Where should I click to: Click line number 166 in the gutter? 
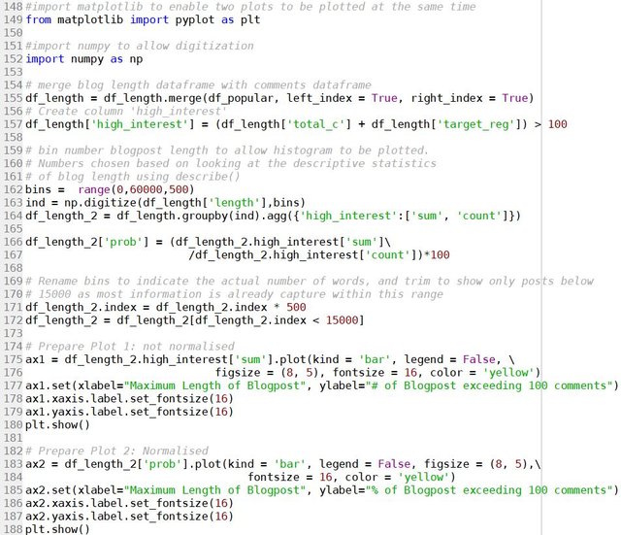(12, 241)
